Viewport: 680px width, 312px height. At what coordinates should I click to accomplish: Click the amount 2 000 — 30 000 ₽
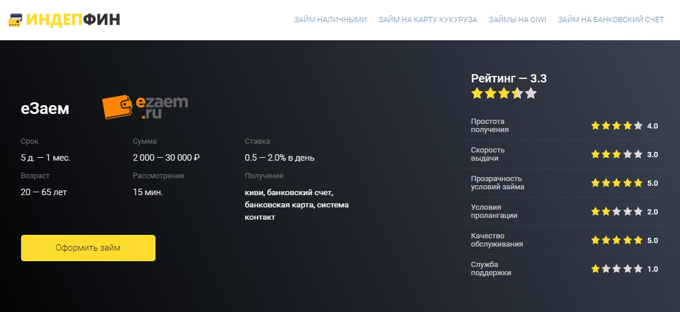coord(166,158)
